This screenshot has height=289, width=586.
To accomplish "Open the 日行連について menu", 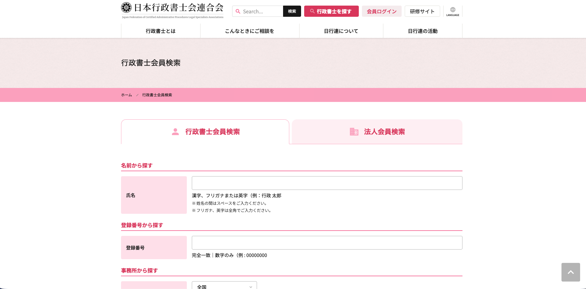I will 341,31.
